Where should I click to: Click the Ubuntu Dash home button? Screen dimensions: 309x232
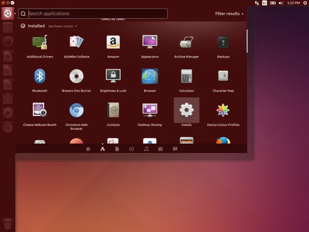tap(8, 13)
